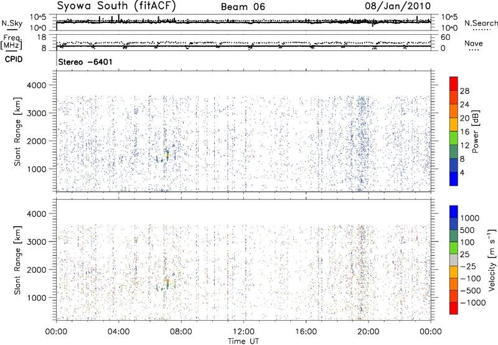
Task: Click the '100' label on Velocity colorbar
Action: (x=467, y=242)
